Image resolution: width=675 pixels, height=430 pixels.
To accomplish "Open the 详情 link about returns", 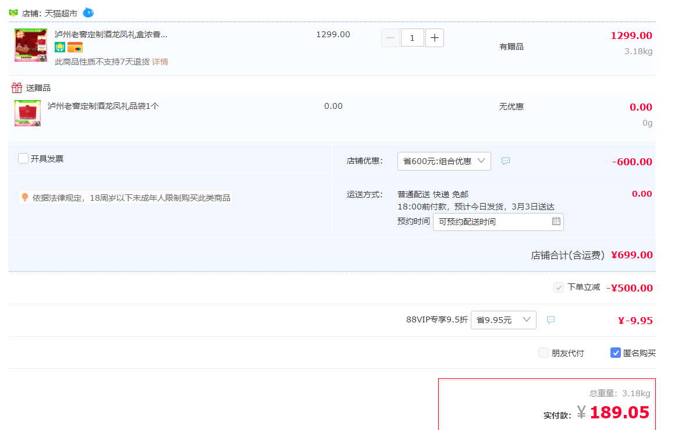I will coord(160,62).
